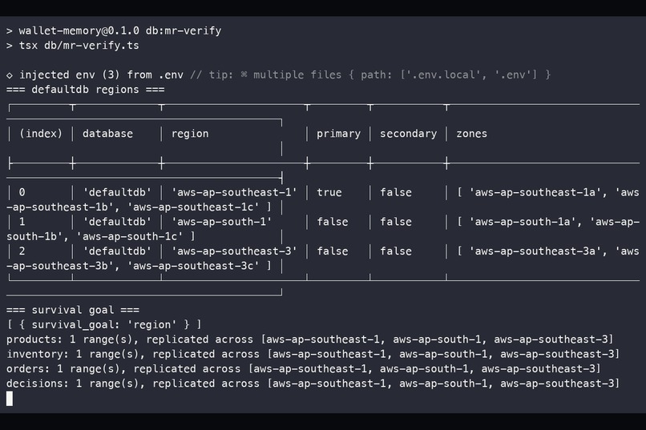The width and height of the screenshot is (646, 430).
Task: Click 'defaultdb' in row 0
Action: [117, 192]
